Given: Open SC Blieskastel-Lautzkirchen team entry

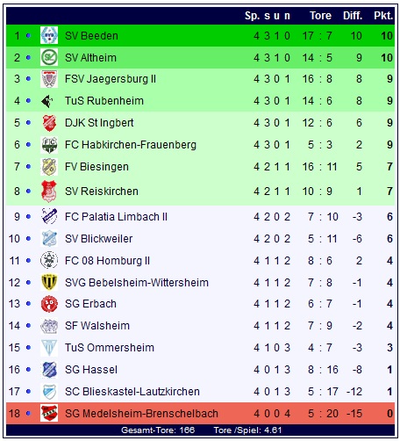Looking at the screenshot, I should [132, 392].
